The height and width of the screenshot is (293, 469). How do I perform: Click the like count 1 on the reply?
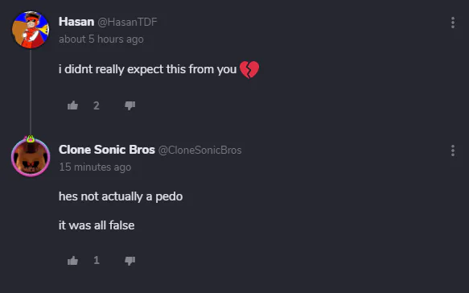pyautogui.click(x=97, y=260)
